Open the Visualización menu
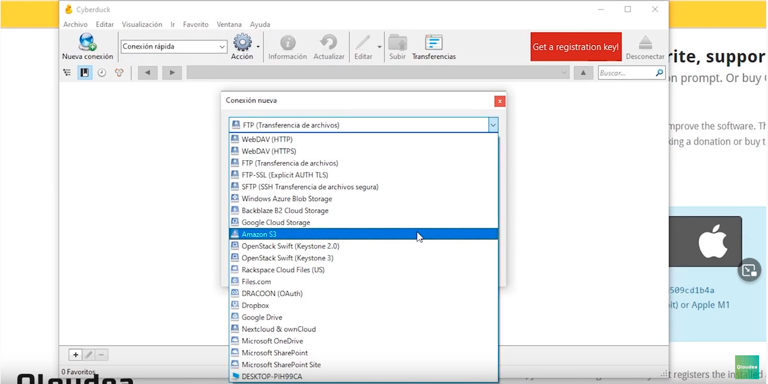Viewport: 768px width, 384px height. point(142,25)
